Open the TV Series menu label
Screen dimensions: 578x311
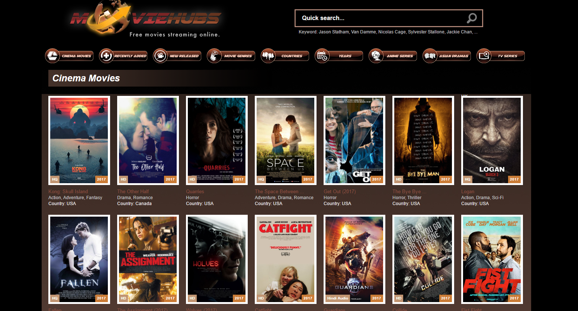coord(508,56)
